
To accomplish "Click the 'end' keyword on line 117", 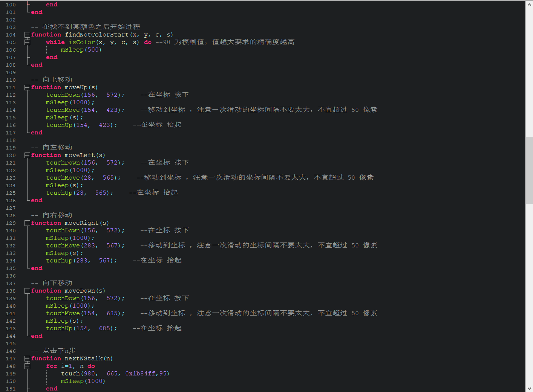I will coord(37,133).
